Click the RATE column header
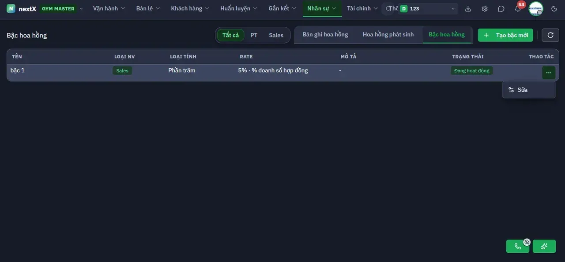 coord(246,57)
